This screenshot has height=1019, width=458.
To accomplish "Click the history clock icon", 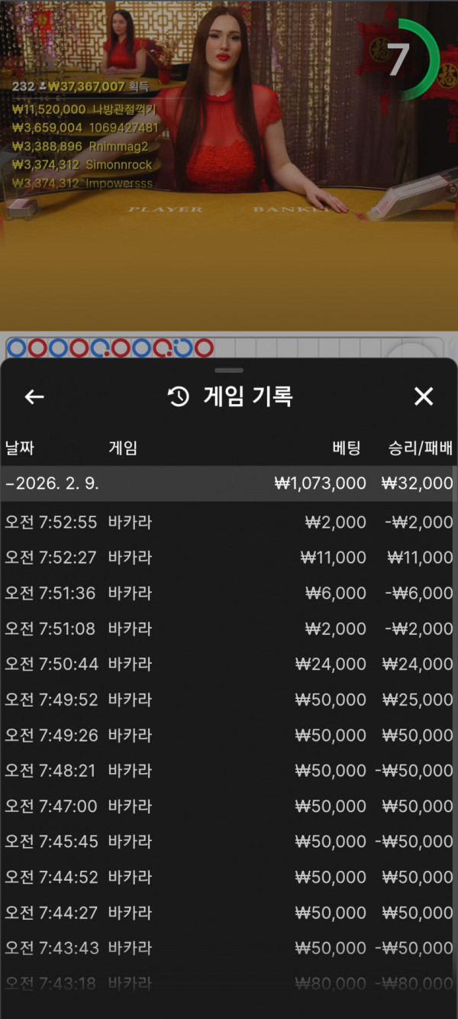I will [x=178, y=396].
